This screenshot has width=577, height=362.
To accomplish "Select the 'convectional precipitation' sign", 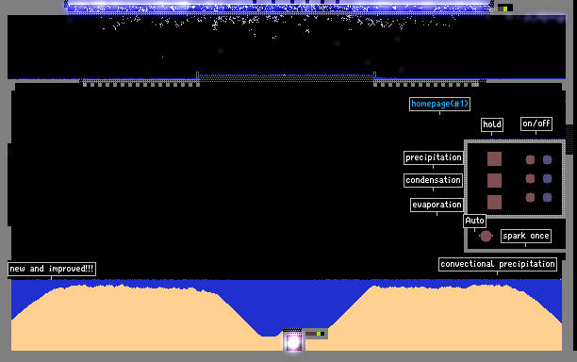I will pos(498,264).
